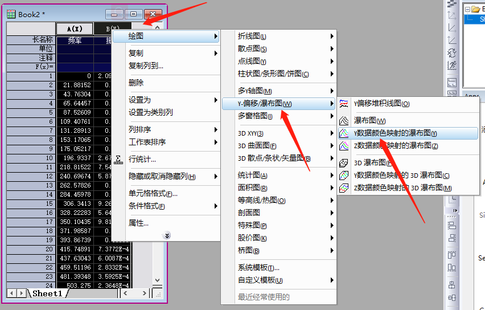This screenshot has height=310, width=485.
Task: Choose 单元格格式 menu item
Action: (166, 194)
